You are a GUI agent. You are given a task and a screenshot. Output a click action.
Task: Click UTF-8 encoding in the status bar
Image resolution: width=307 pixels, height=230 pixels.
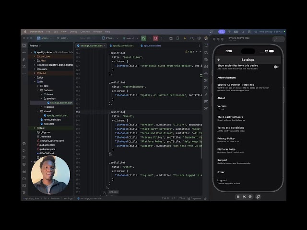point(181,198)
